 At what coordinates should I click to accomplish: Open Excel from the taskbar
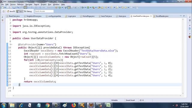coord(108,105)
